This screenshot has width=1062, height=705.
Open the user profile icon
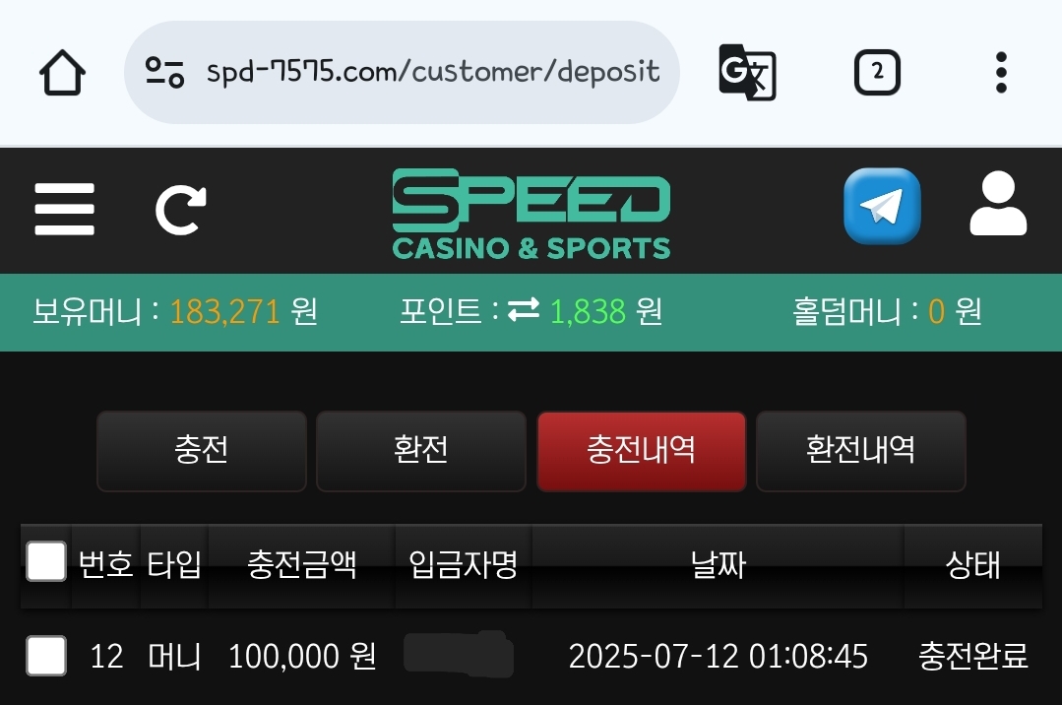(x=998, y=204)
